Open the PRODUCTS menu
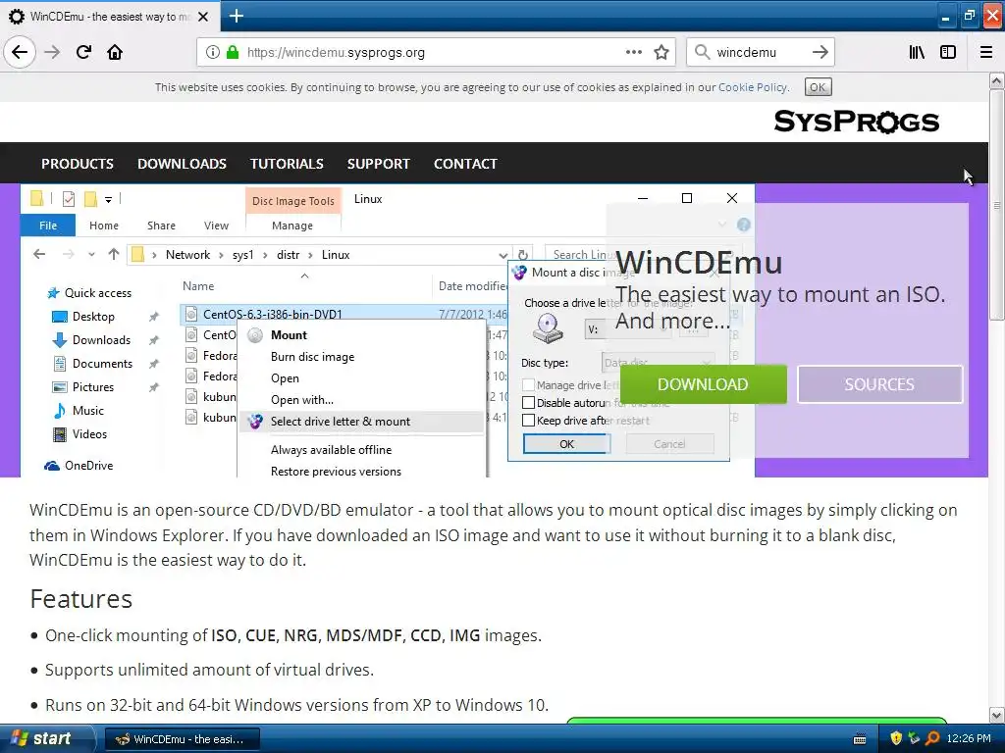 (78, 164)
